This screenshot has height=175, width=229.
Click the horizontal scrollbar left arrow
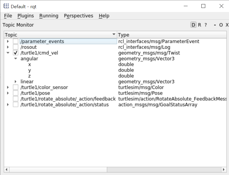pos(7,169)
